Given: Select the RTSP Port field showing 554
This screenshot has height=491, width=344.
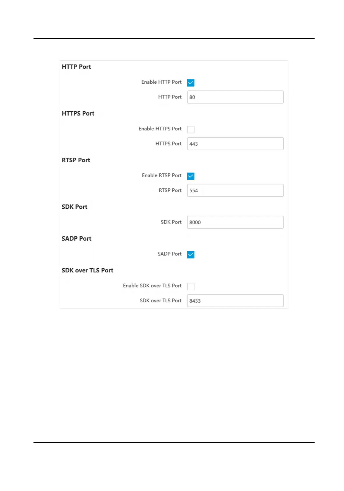Looking at the screenshot, I should click(235, 190).
